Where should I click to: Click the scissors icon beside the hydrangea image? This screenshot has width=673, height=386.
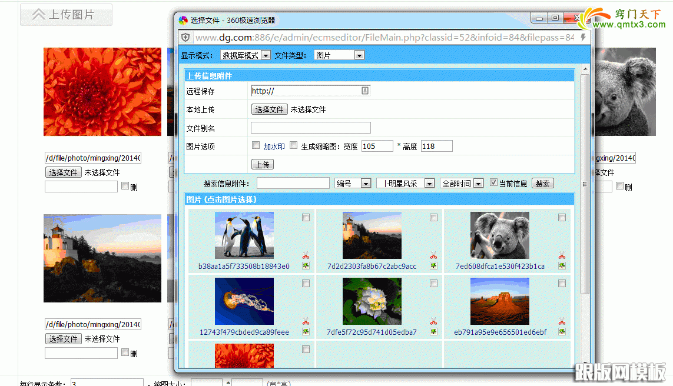coord(433,321)
